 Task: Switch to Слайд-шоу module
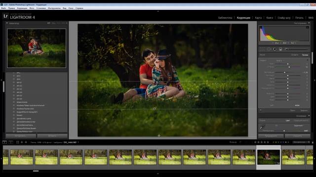coord(284,18)
